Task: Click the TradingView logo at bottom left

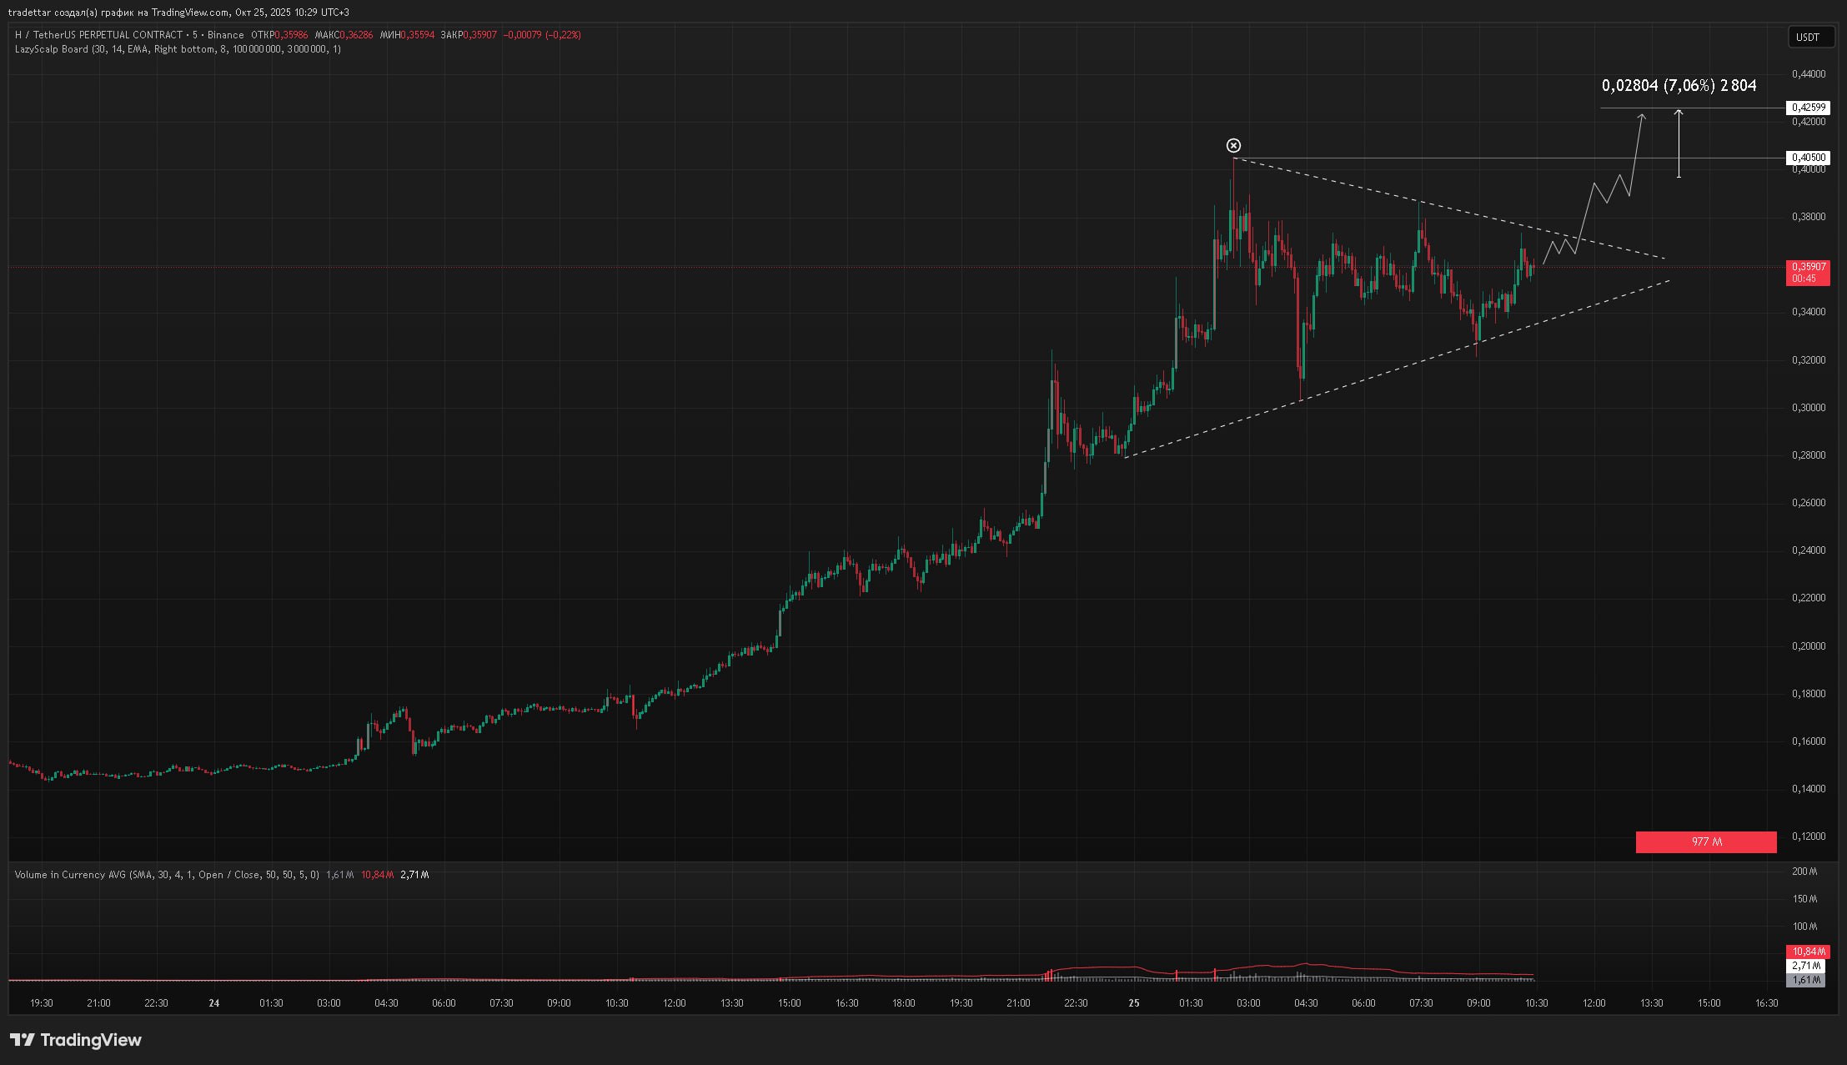Action: tap(76, 1040)
